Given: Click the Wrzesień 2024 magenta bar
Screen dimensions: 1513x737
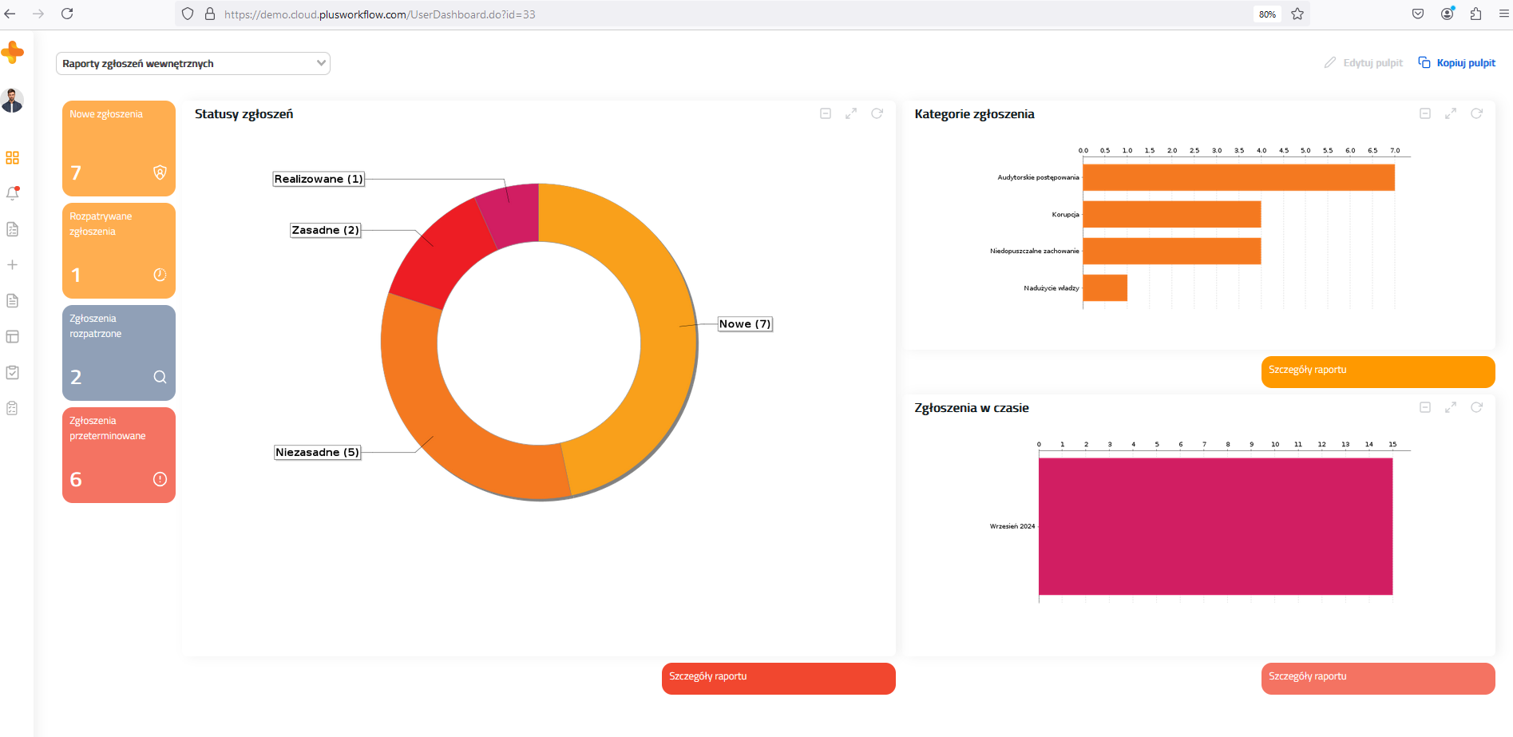Looking at the screenshot, I should point(1215,526).
